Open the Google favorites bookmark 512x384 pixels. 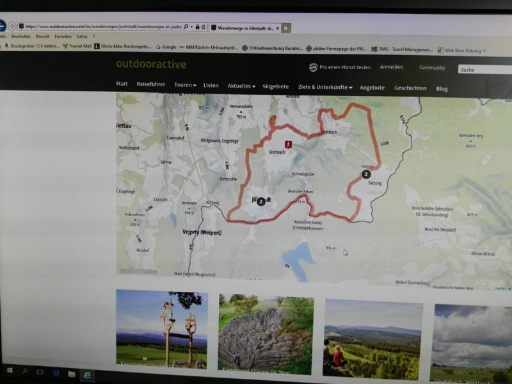[166, 47]
